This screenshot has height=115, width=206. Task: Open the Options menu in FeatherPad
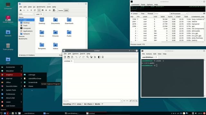(75, 54)
